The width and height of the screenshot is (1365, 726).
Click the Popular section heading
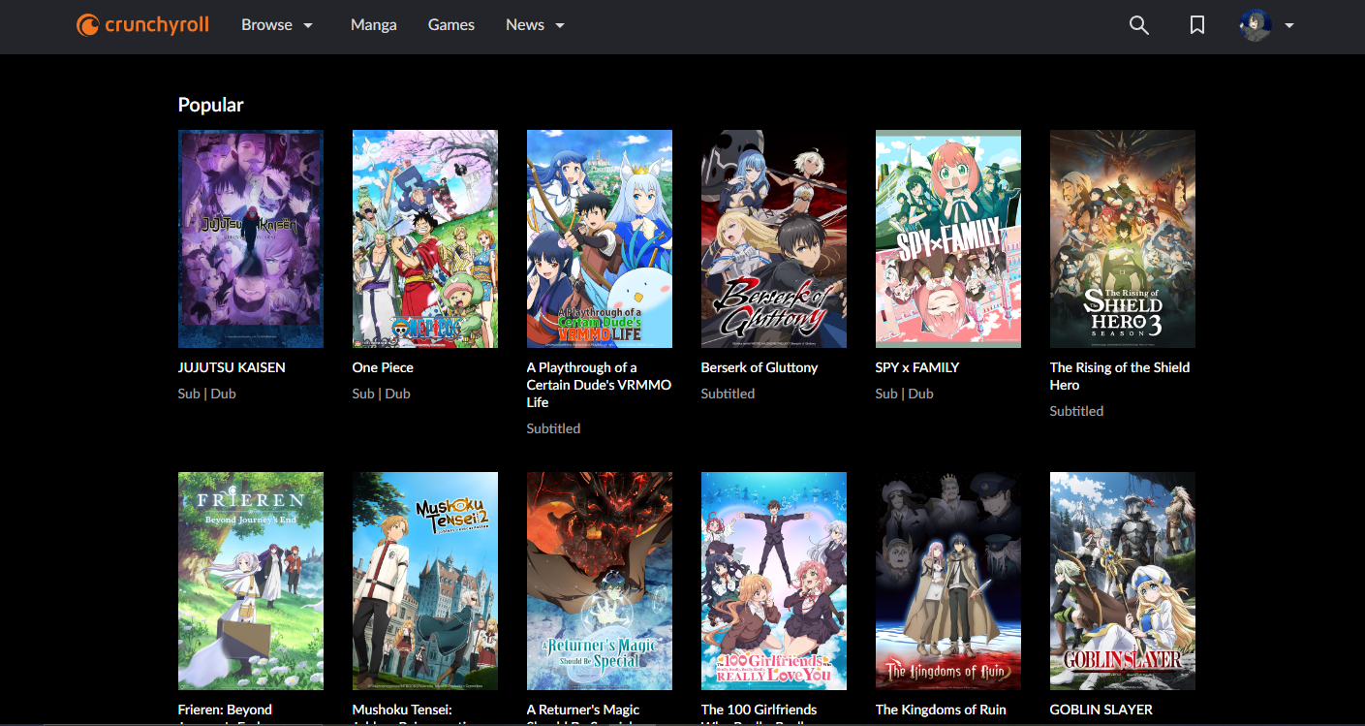click(211, 105)
